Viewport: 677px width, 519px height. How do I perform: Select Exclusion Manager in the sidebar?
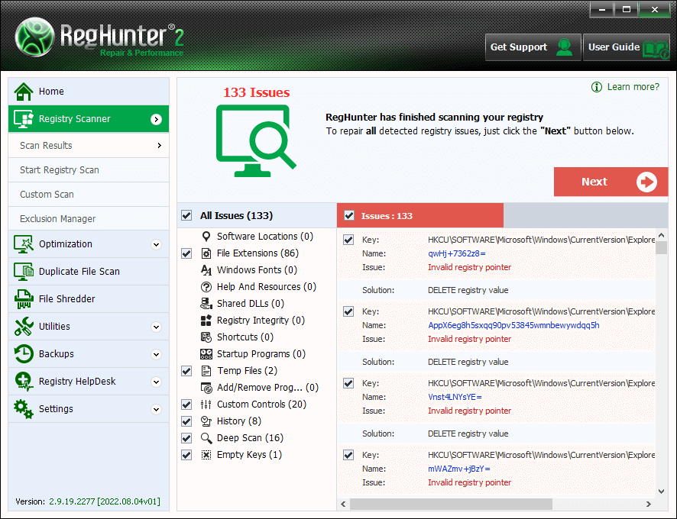pyautogui.click(x=58, y=219)
